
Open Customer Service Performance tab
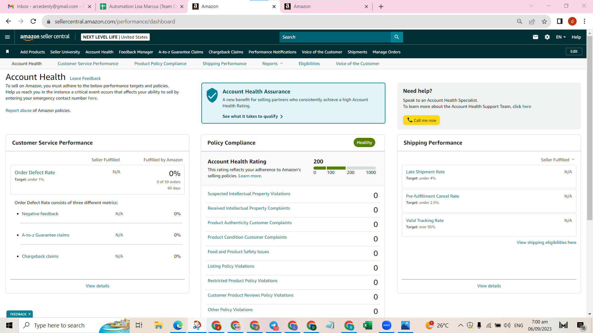[x=88, y=64]
